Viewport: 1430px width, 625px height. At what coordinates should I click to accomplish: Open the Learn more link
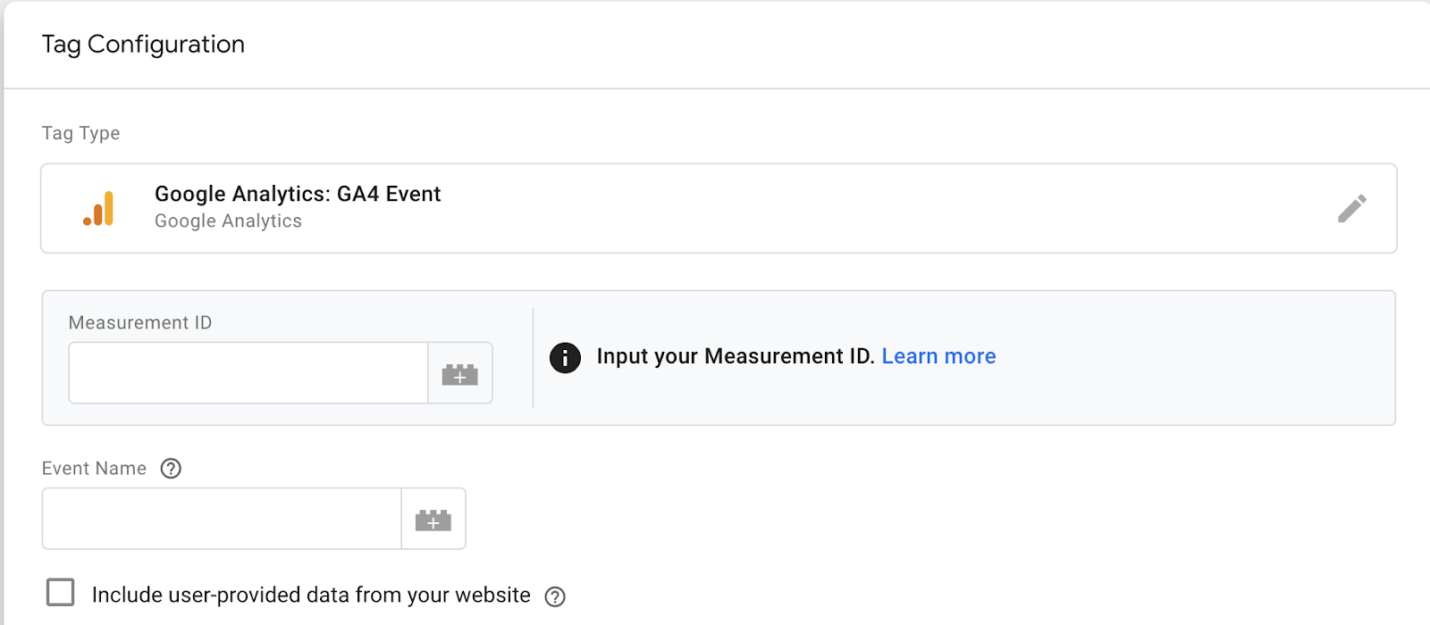[938, 356]
